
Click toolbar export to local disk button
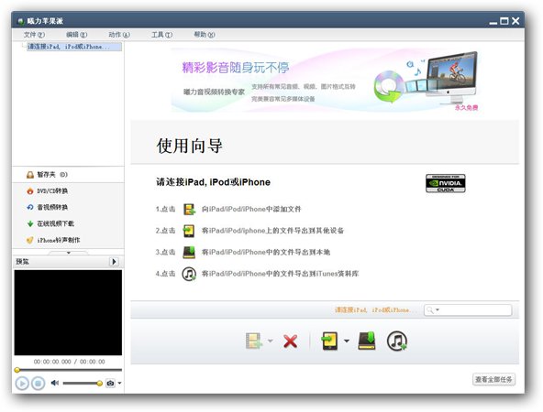[x=367, y=341]
